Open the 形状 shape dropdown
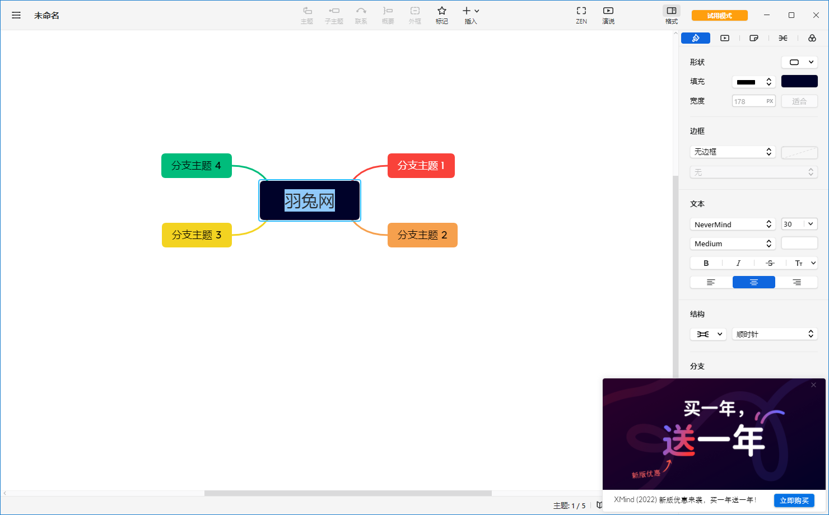 pyautogui.click(x=799, y=62)
